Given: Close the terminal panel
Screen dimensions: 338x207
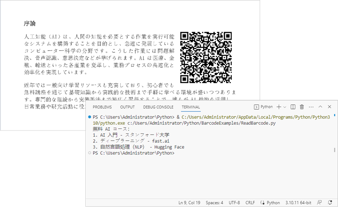Looking at the screenshot, I should [x=329, y=107].
